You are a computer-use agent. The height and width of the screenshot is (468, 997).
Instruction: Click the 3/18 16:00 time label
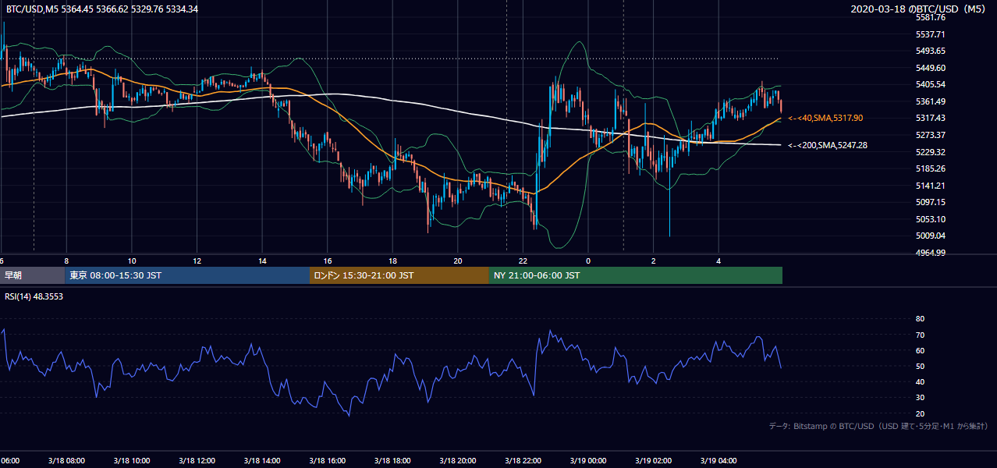(x=328, y=460)
